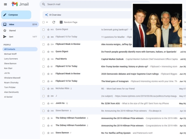Open 'The hired guns of Instagram' email
The height and width of the screenshot is (139, 186).
tap(113, 81)
